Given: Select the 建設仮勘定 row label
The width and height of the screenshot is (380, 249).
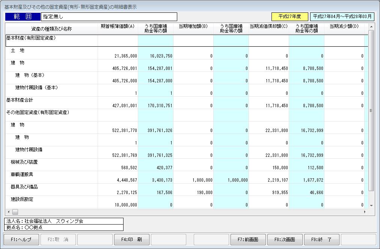Looking at the screenshot, I should point(22,199).
